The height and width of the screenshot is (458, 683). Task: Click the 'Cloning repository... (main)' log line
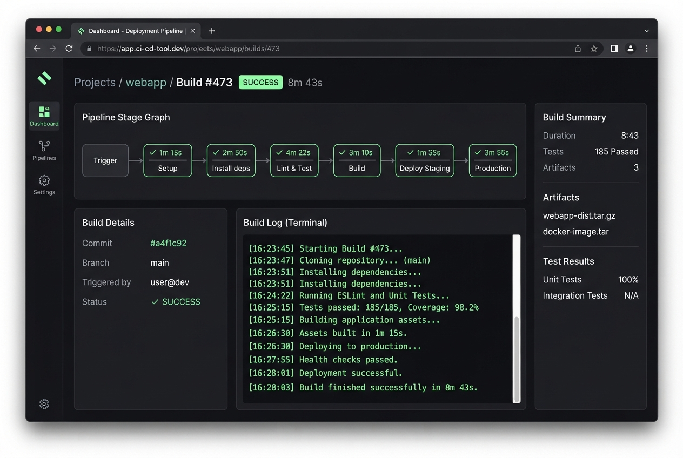pyautogui.click(x=340, y=260)
